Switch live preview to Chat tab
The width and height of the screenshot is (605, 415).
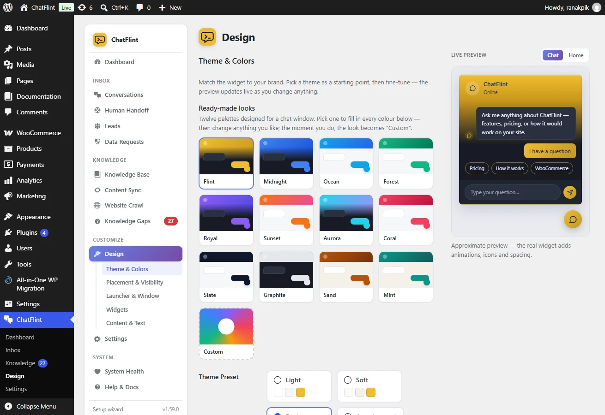pyautogui.click(x=553, y=55)
